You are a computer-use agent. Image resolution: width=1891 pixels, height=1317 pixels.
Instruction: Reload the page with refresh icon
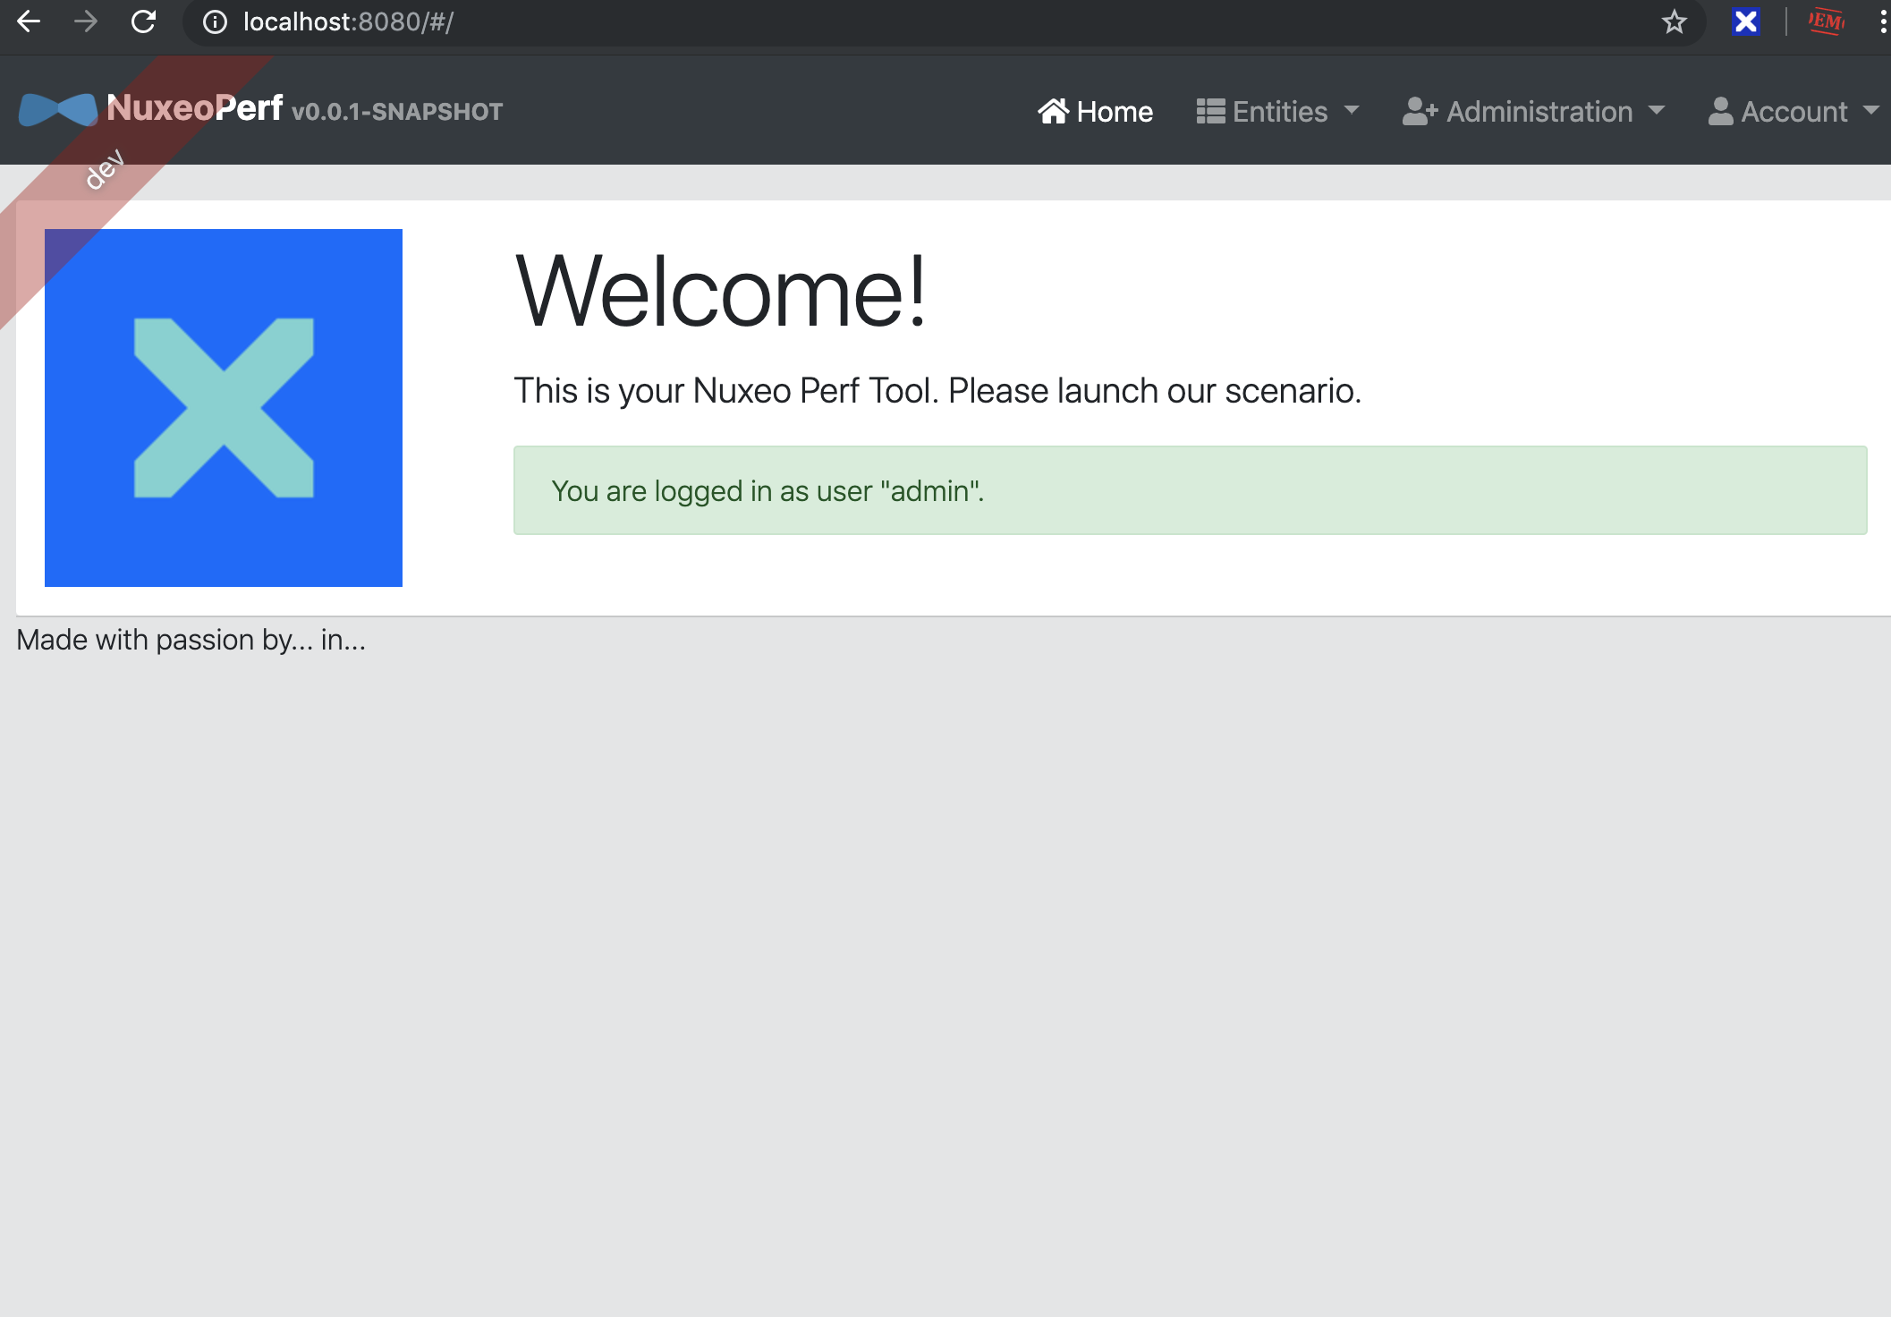pos(143,21)
